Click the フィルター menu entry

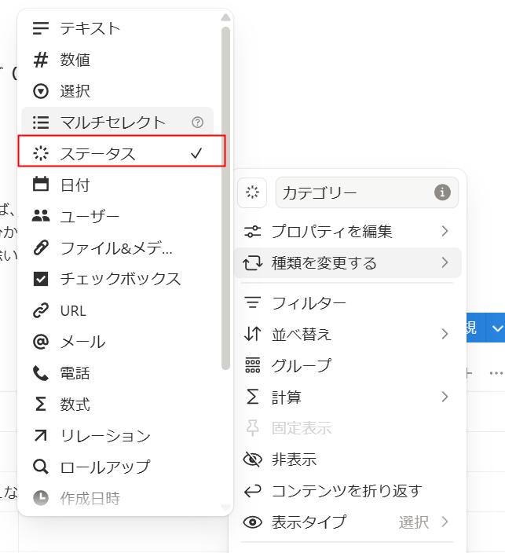pos(309,302)
